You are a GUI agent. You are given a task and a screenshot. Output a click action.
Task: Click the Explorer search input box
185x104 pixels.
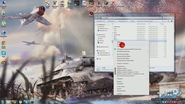[x=168, y=18]
